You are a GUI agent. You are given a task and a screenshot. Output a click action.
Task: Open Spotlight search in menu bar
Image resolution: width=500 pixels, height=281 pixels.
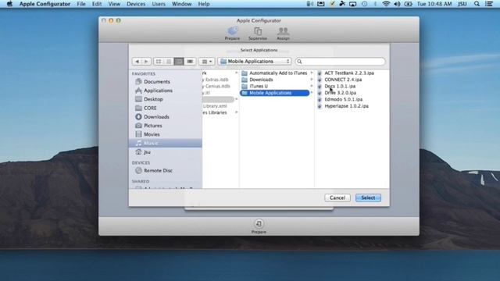point(477,4)
